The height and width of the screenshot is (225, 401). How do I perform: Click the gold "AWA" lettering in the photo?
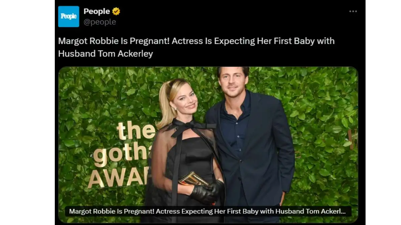pos(119,178)
